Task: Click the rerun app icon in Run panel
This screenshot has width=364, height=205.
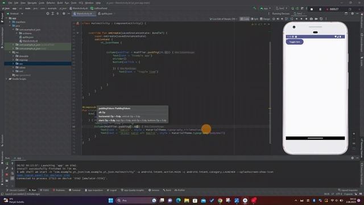Action: point(7,163)
